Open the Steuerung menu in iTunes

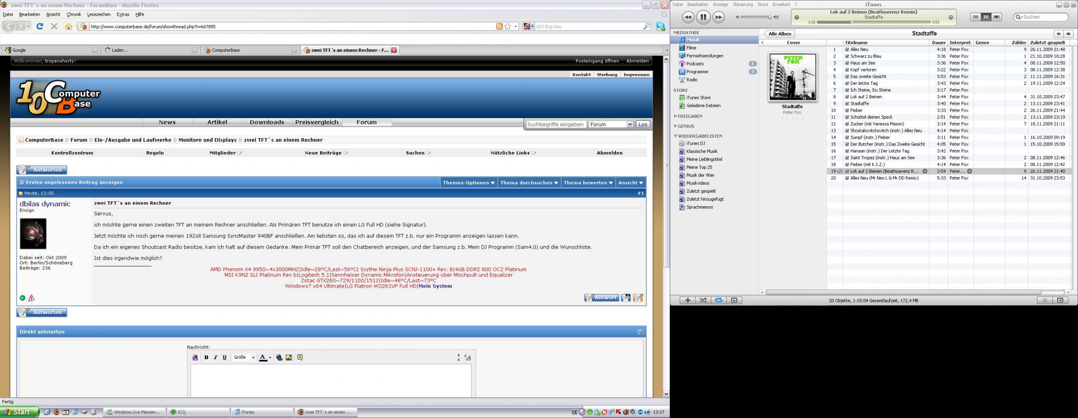(x=743, y=4)
